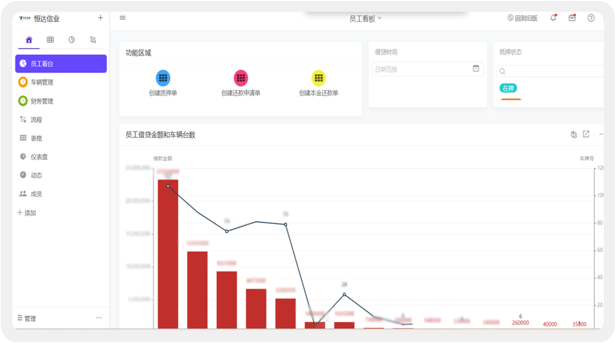Image resolution: width=616 pixels, height=343 pixels.
Task: Click the 回到旧版 link
Action: [522, 19]
